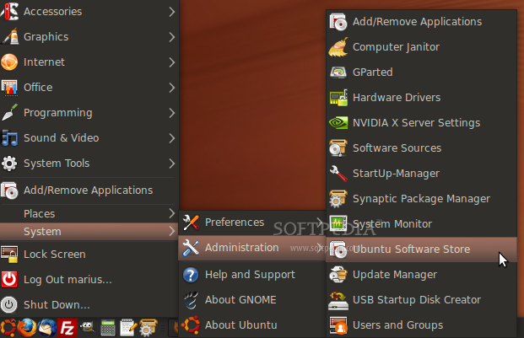Click the Places menu entry

89,213
